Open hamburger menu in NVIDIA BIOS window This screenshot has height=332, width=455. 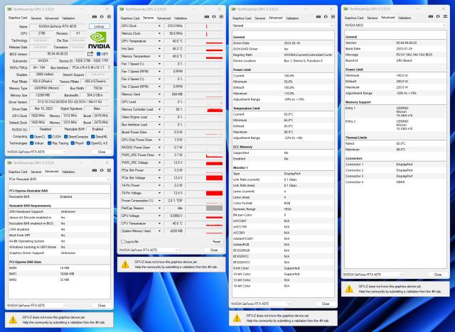[446, 17]
